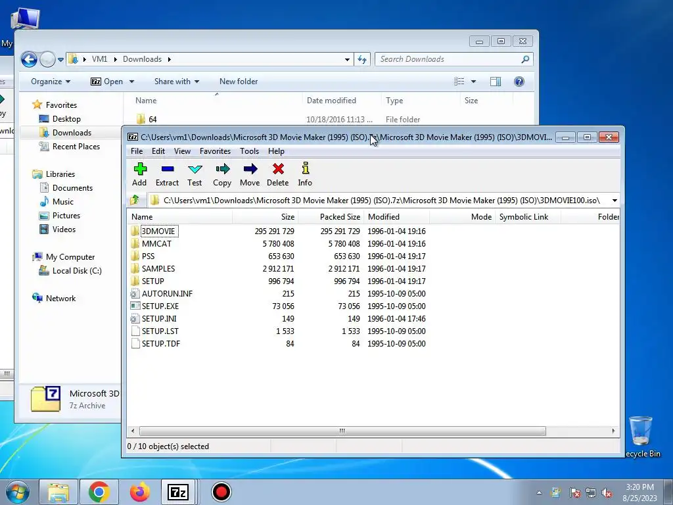Select the SETUP.LST file
Screen dimensions: 673x505
pyautogui.click(x=160, y=331)
